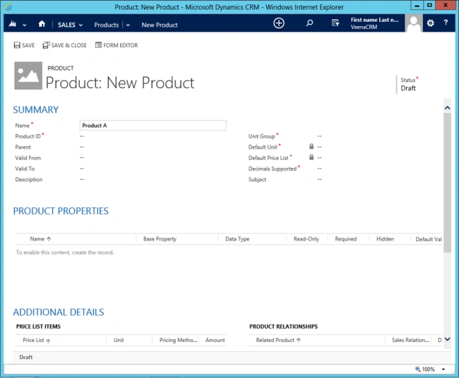The width and height of the screenshot is (459, 378).
Task: Click the Name input field
Action: [153, 126]
